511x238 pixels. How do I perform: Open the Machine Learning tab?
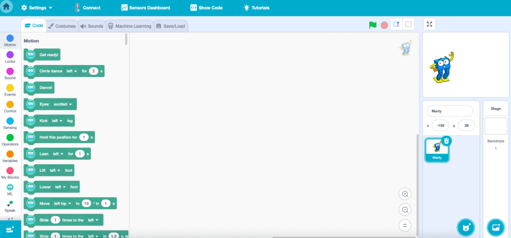(x=129, y=26)
